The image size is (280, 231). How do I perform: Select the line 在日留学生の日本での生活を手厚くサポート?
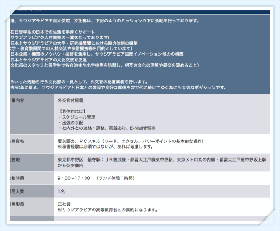click(x=52, y=32)
